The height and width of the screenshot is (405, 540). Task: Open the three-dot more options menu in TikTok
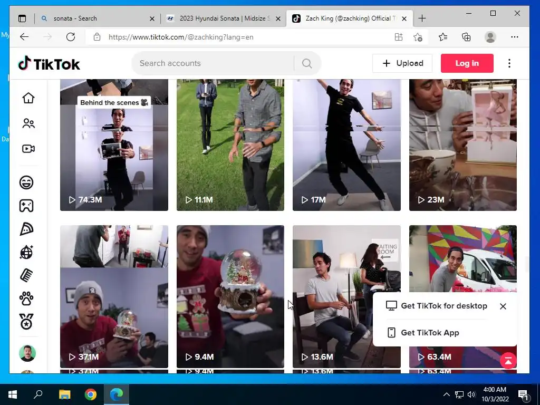click(509, 63)
